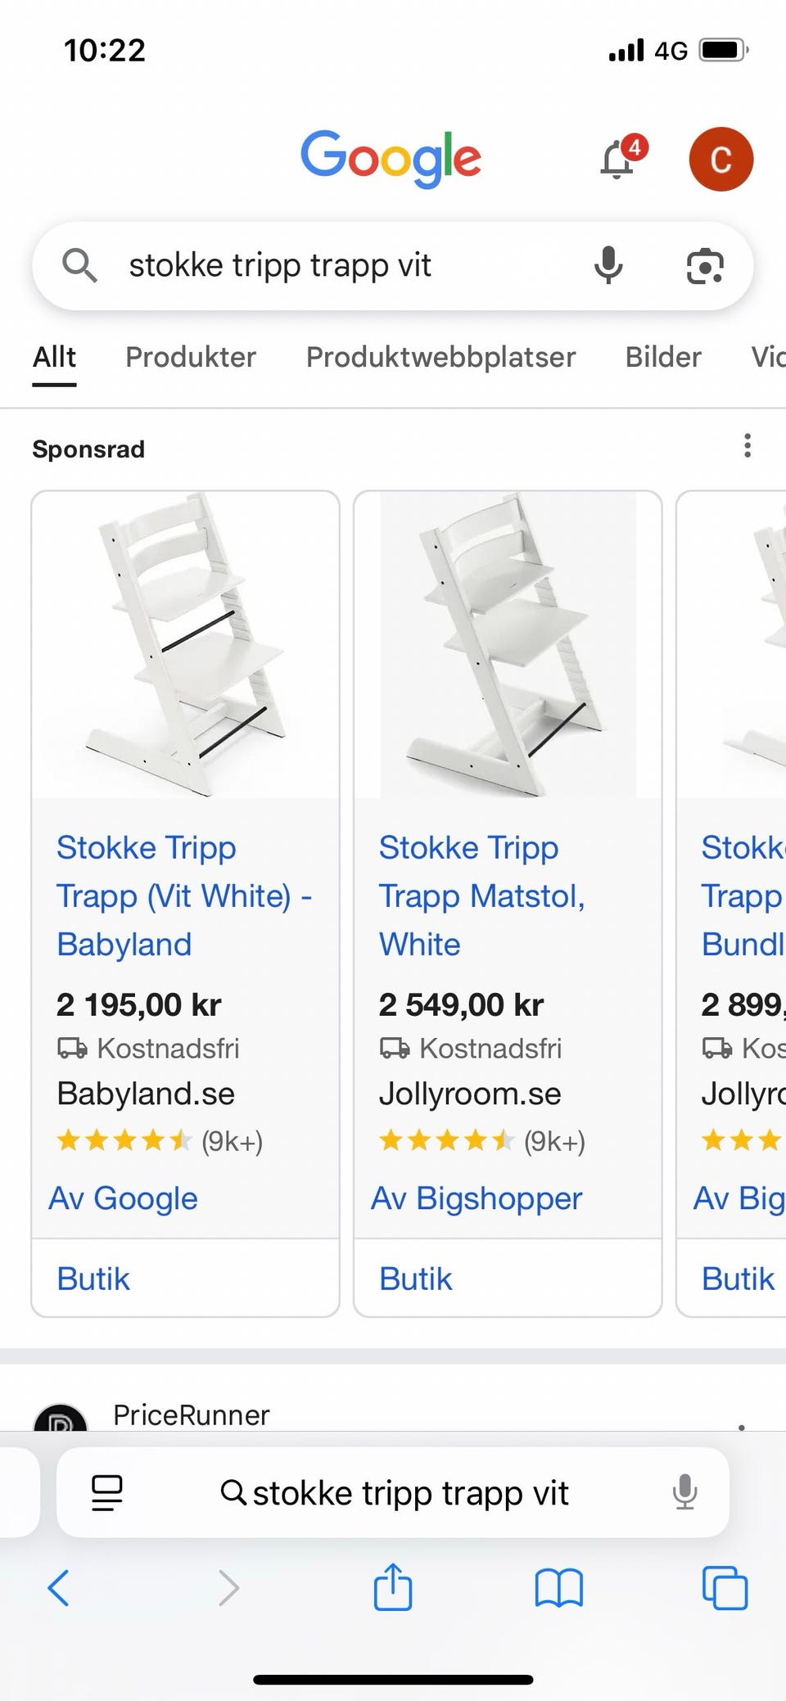Switch to the Bilder tab
This screenshot has width=786, height=1701.
pyautogui.click(x=663, y=358)
